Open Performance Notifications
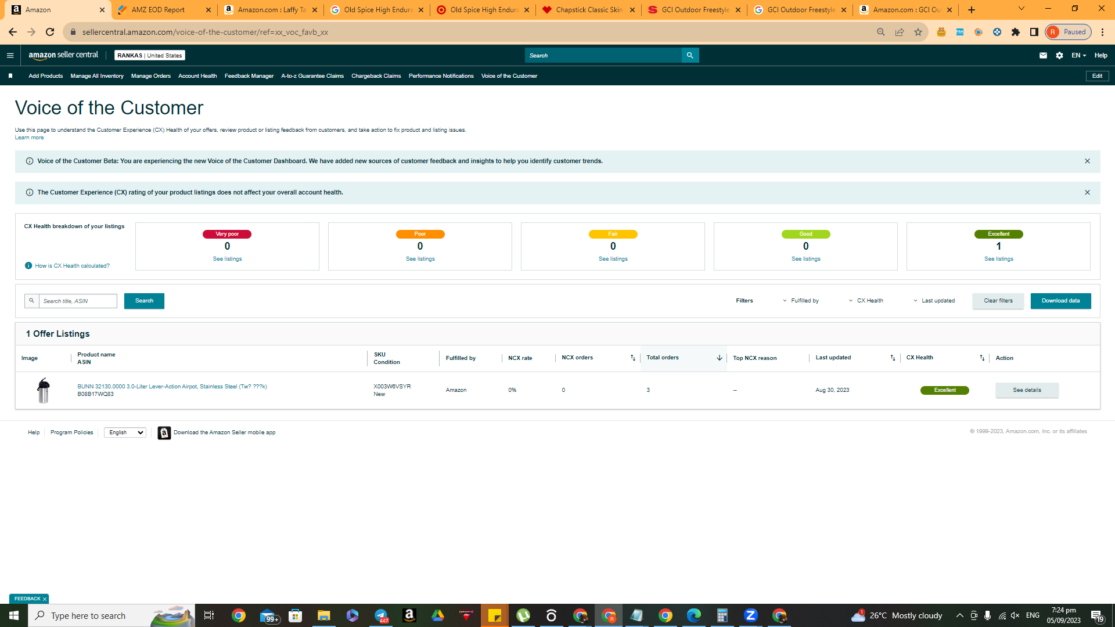Image resolution: width=1115 pixels, height=627 pixels. (441, 76)
